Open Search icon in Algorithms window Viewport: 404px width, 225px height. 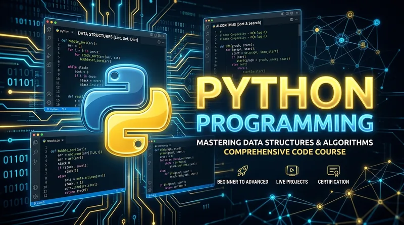[x=208, y=34]
